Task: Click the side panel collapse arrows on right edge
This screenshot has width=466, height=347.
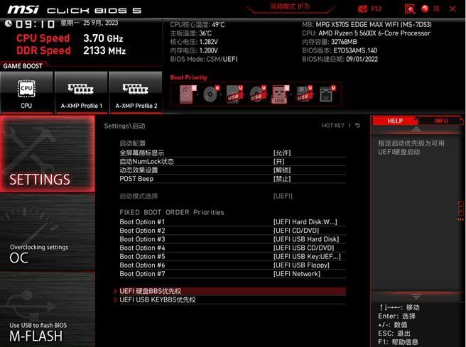Action: pos(460,219)
